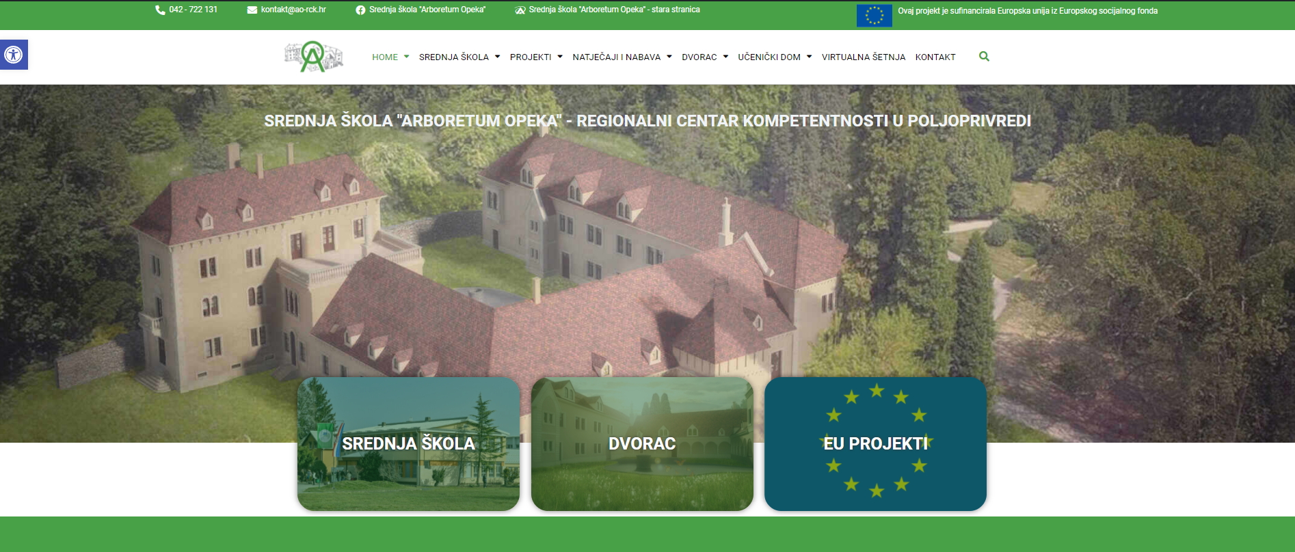Open the 'stara stranica' old site link
Image resolution: width=1295 pixels, height=552 pixels.
[614, 10]
